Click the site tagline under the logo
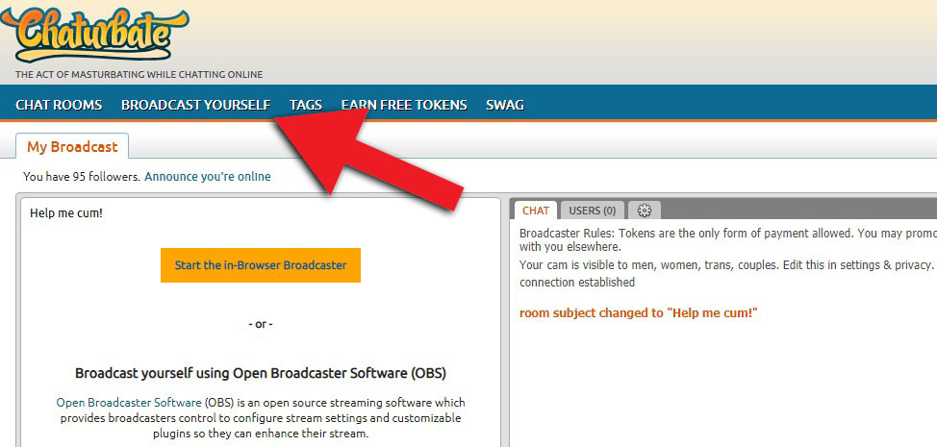 click(x=139, y=75)
